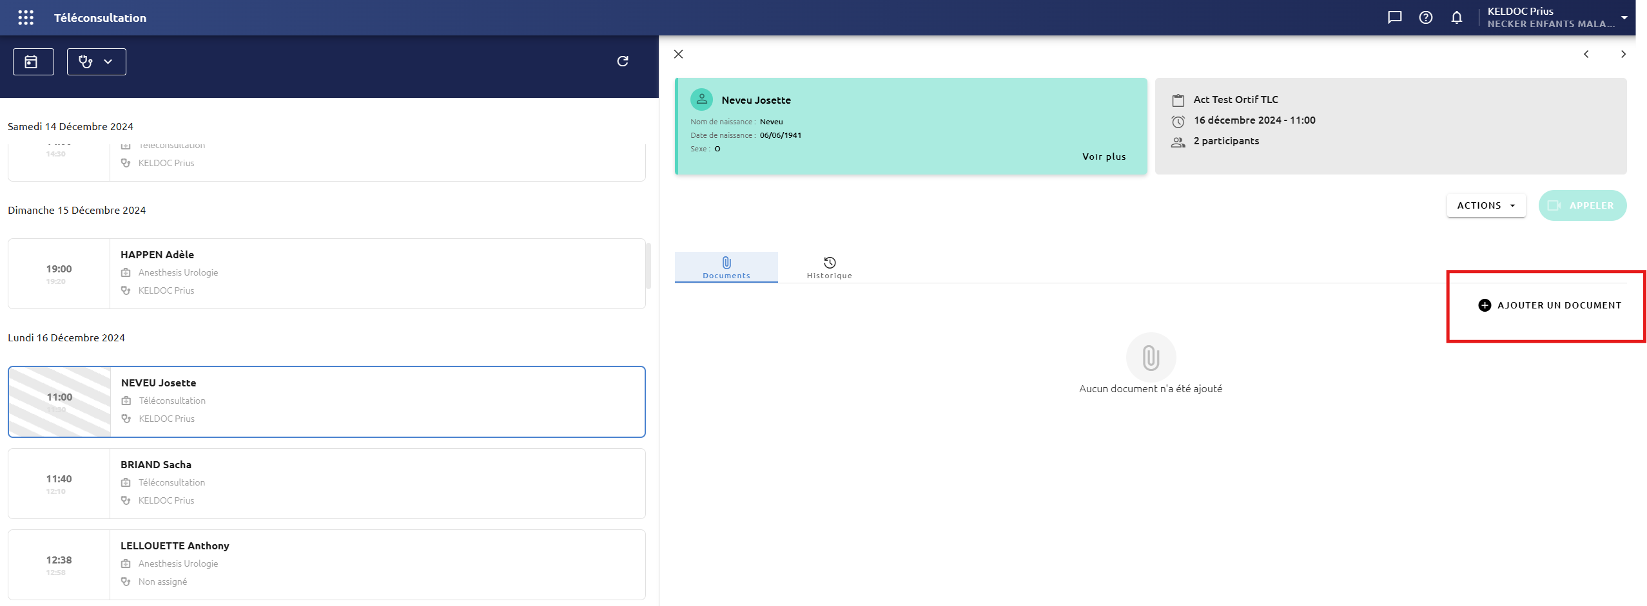Close the appointment detail panel
1647x606 pixels.
click(679, 54)
